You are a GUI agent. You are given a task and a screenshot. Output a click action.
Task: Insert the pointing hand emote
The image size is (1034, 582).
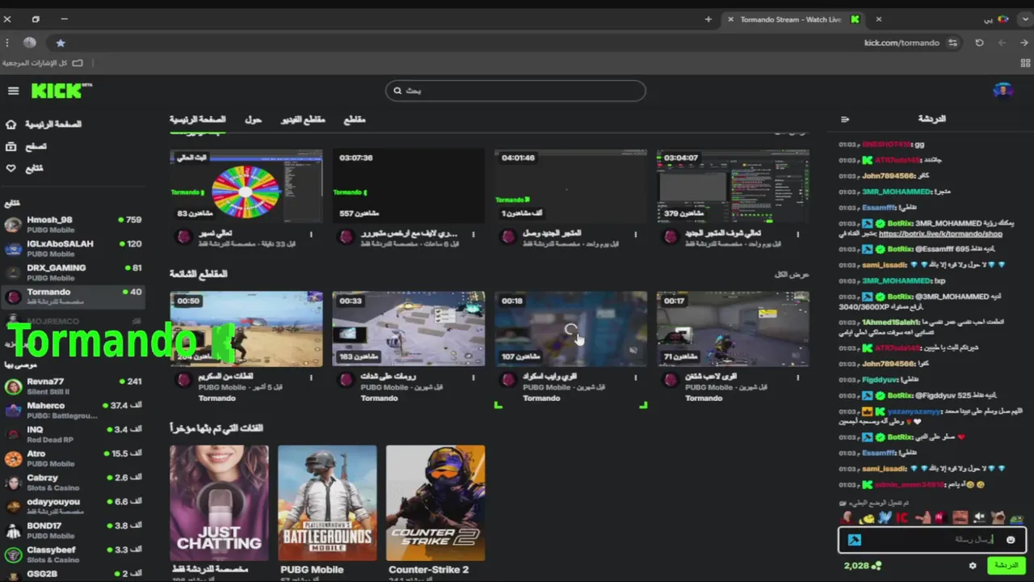(923, 517)
